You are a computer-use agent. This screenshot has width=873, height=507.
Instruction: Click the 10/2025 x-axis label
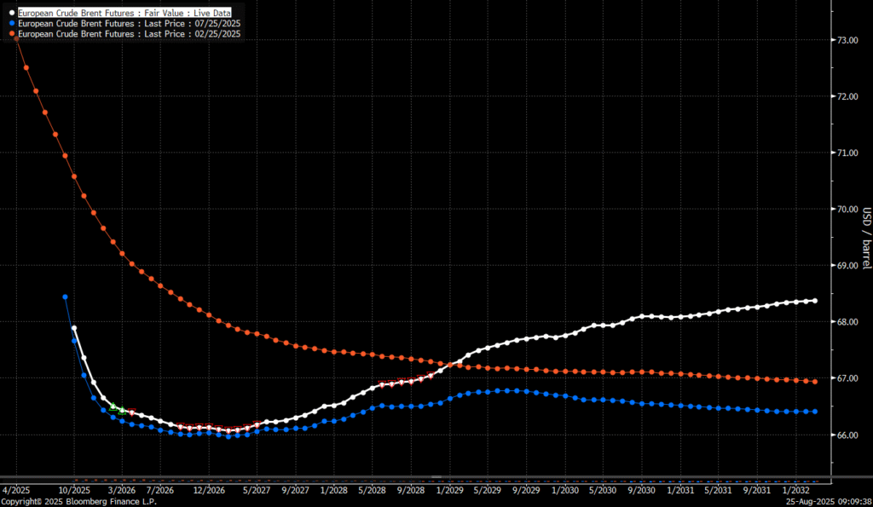pos(75,490)
